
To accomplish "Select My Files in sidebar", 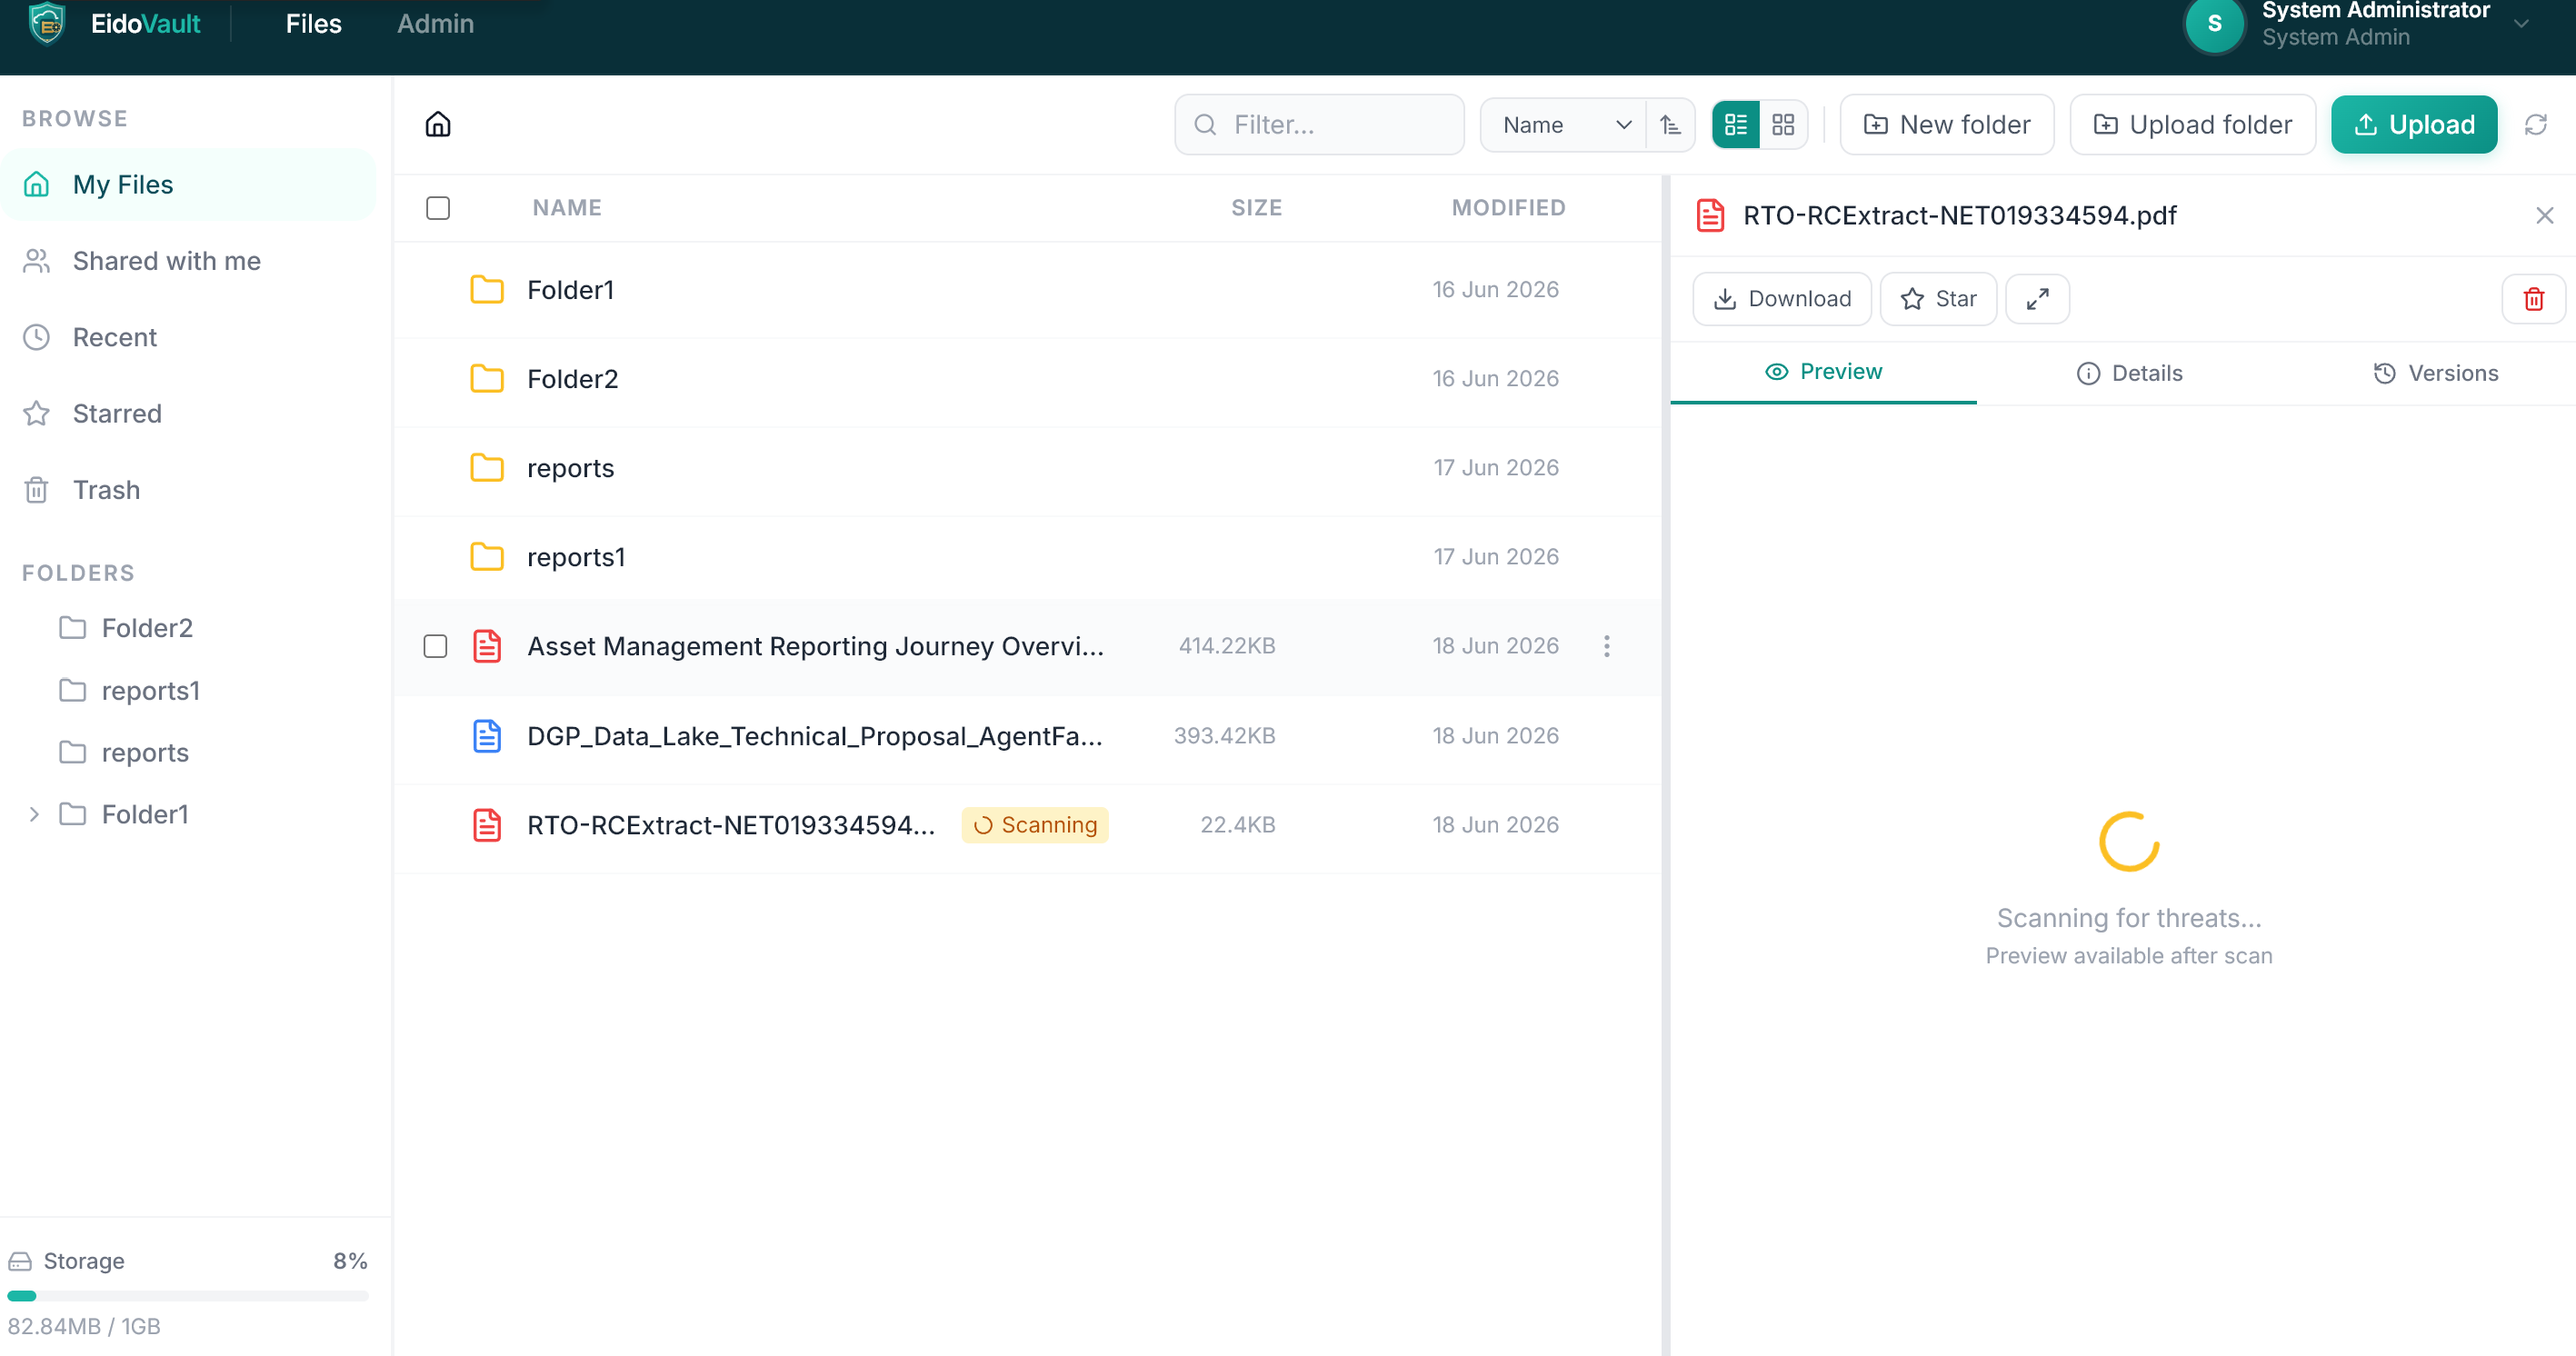I will click(x=188, y=184).
